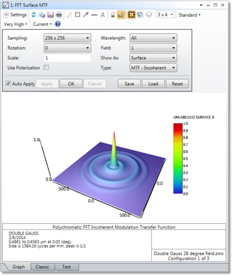
Task: Click the Load settings button
Action: click(153, 84)
